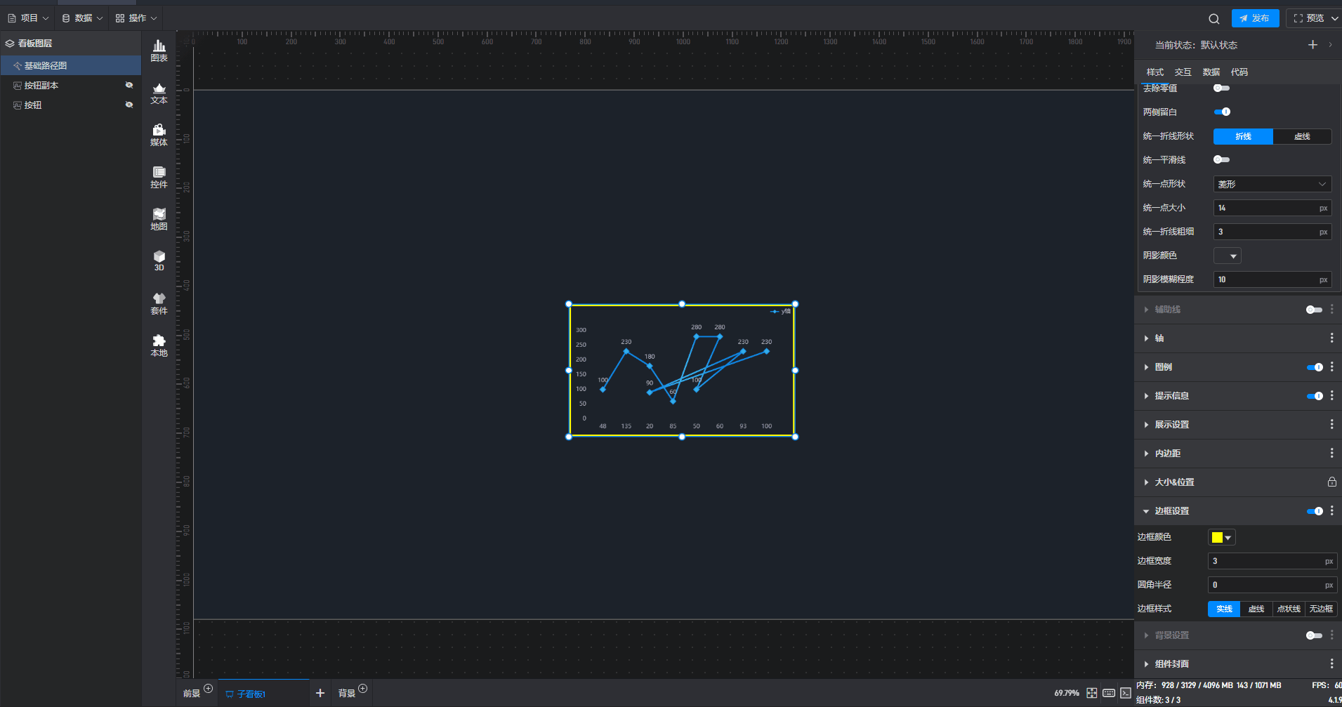The height and width of the screenshot is (707, 1342).
Task: Open the three-dot menu for 展示设置
Action: pos(1331,424)
